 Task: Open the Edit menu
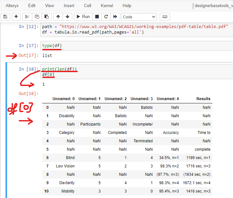tap(32, 5)
